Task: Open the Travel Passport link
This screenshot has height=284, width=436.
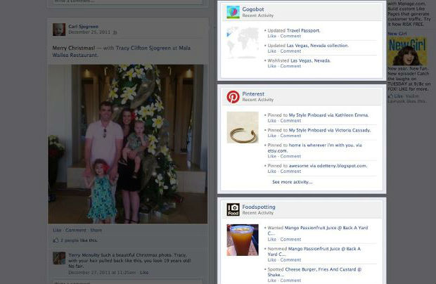Action: [303, 31]
